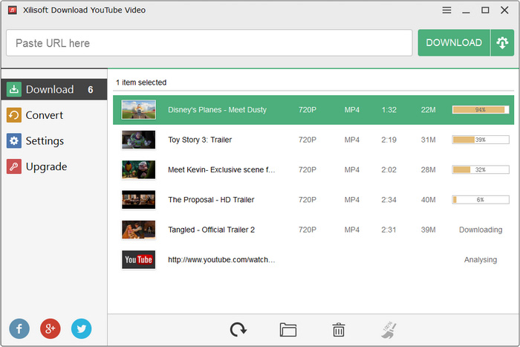Image resolution: width=520 pixels, height=347 pixels.
Task: Click the Disney's Planes progress bar
Action: 480,110
